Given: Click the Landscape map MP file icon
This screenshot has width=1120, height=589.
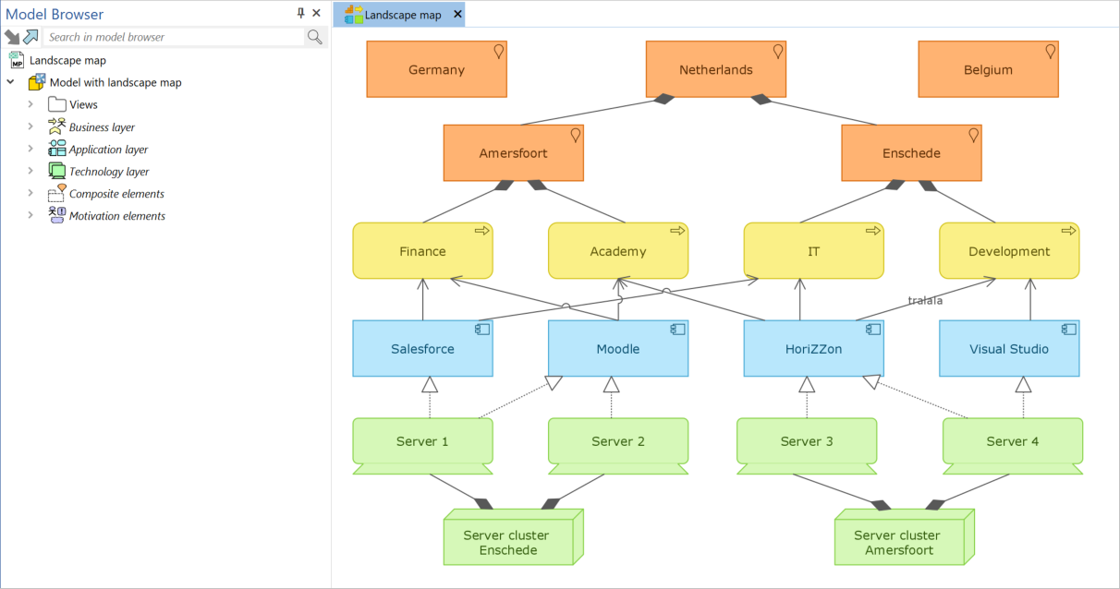Looking at the screenshot, I should 17,60.
